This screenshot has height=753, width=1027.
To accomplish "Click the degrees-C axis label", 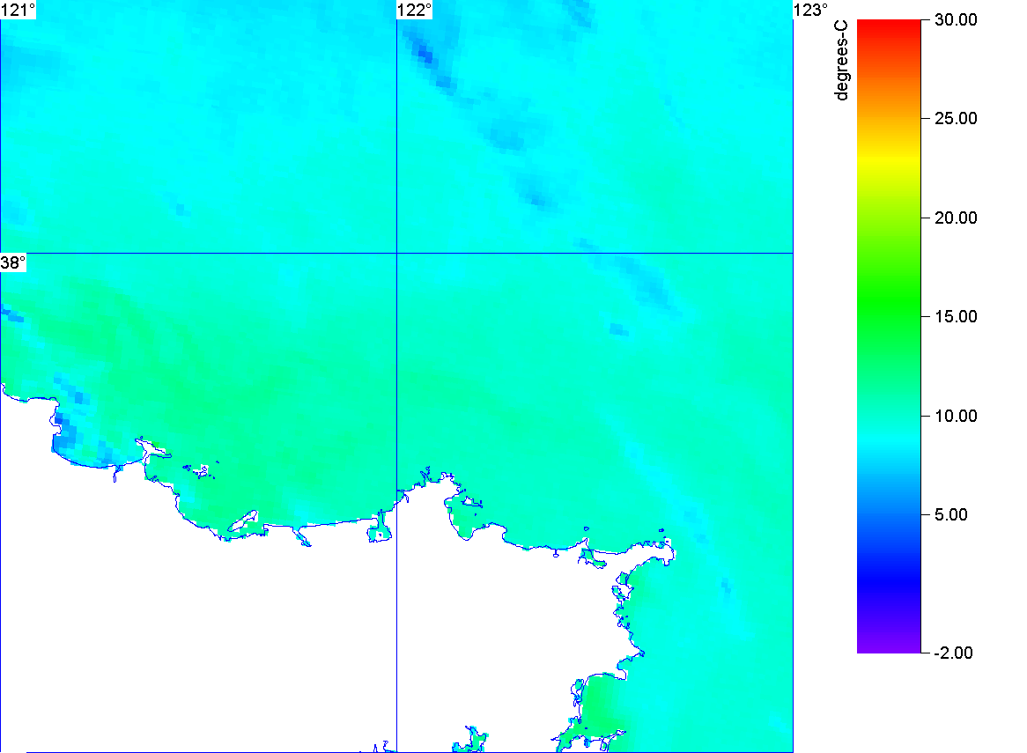I will [842, 60].
